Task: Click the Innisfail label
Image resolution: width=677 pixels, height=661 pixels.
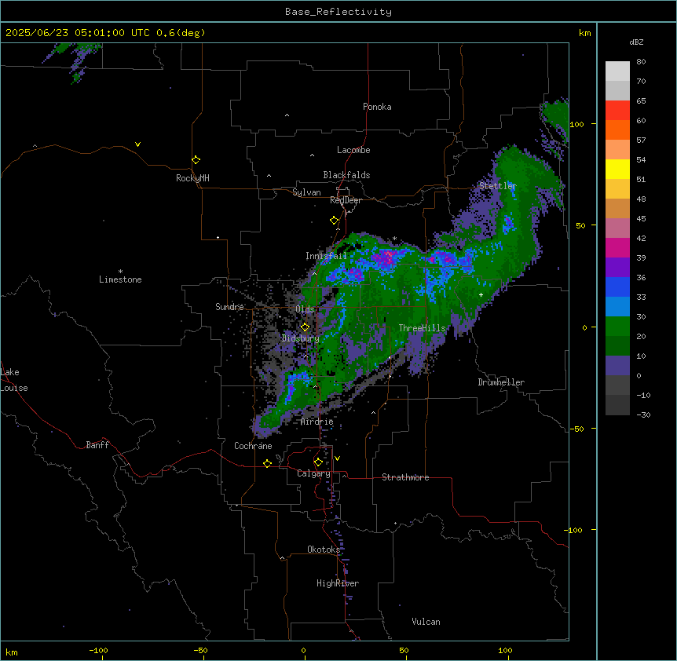Action: [x=326, y=256]
